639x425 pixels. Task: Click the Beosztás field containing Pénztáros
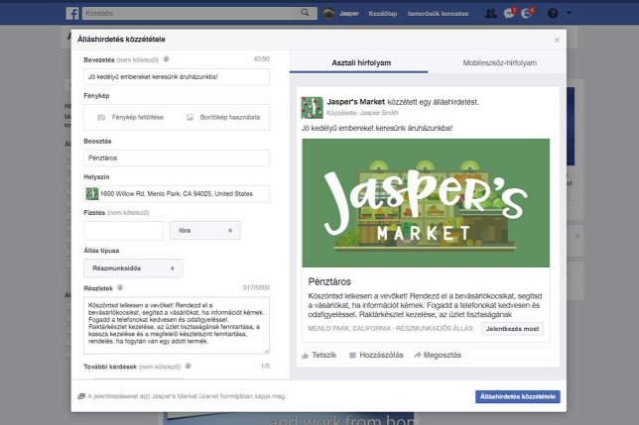(177, 158)
